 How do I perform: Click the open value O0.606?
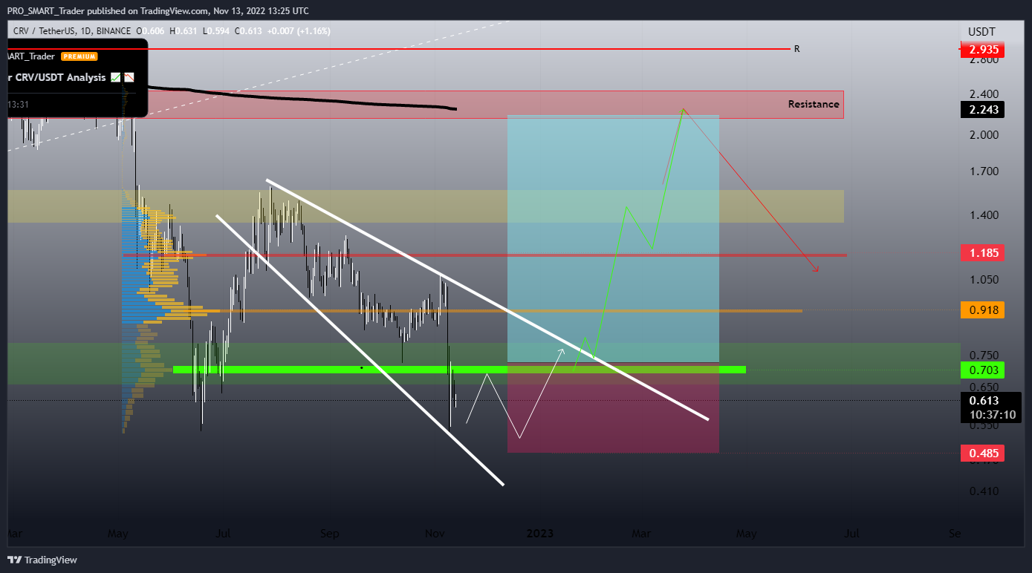[151, 30]
